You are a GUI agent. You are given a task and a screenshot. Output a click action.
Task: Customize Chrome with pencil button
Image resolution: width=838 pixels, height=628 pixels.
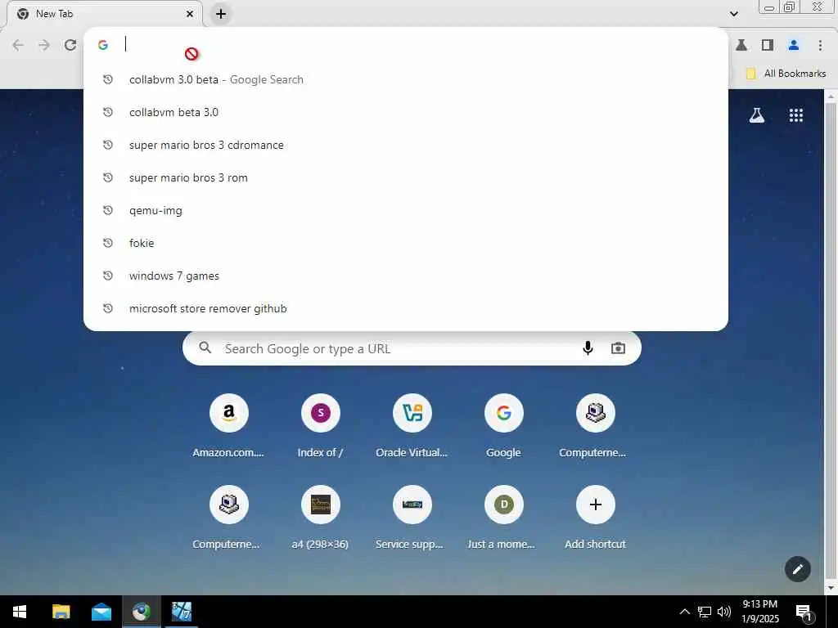[x=797, y=569]
